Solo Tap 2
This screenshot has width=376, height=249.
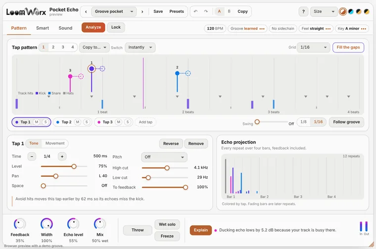click(87, 122)
